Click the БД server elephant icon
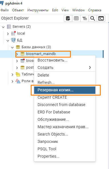 tap(13, 40)
